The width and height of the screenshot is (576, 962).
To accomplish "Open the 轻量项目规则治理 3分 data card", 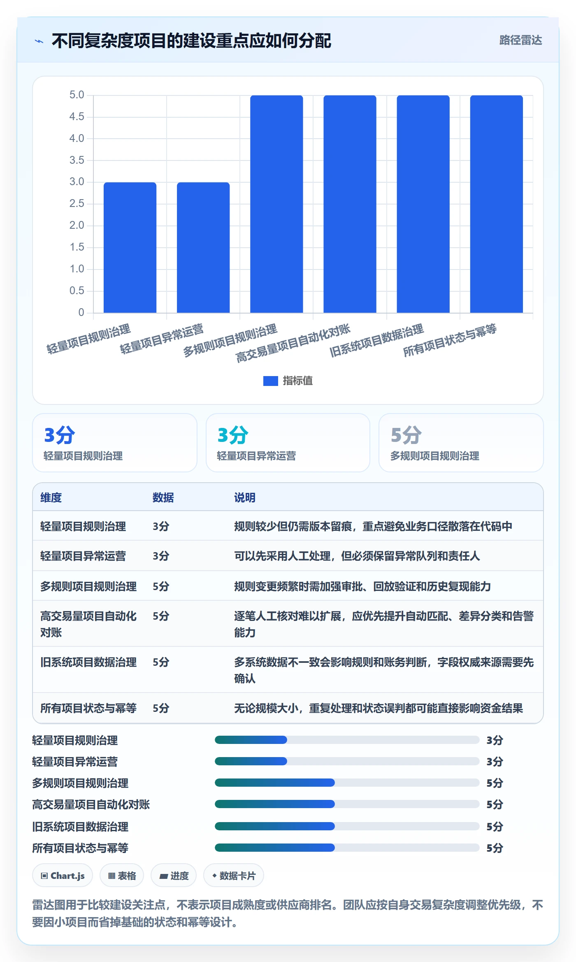I will [115, 443].
